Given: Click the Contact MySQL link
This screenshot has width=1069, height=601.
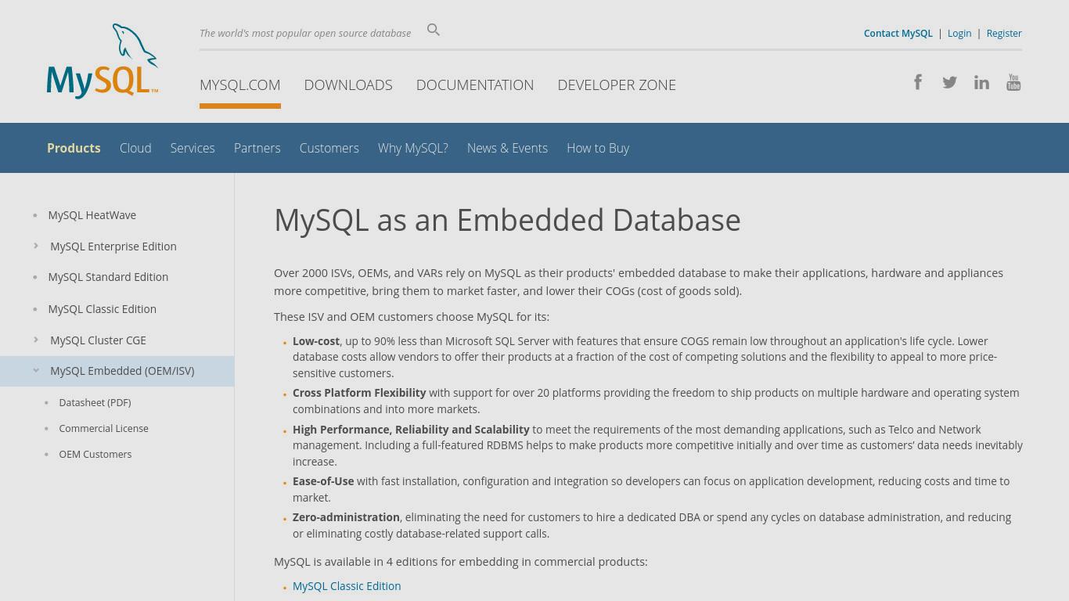Looking at the screenshot, I should coord(898,33).
